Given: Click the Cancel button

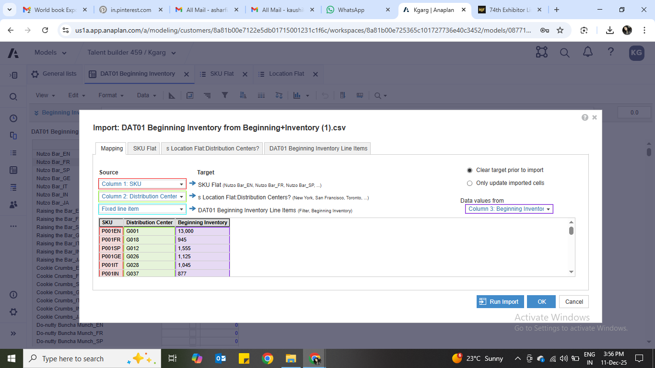Looking at the screenshot, I should coord(574,301).
